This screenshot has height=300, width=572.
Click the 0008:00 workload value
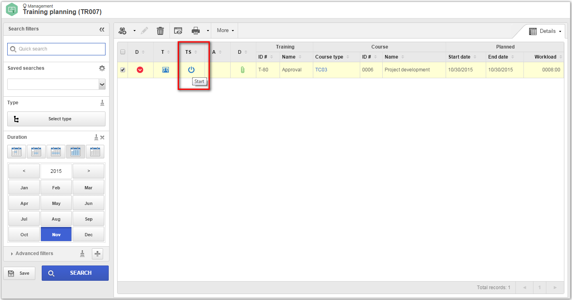[x=552, y=70]
